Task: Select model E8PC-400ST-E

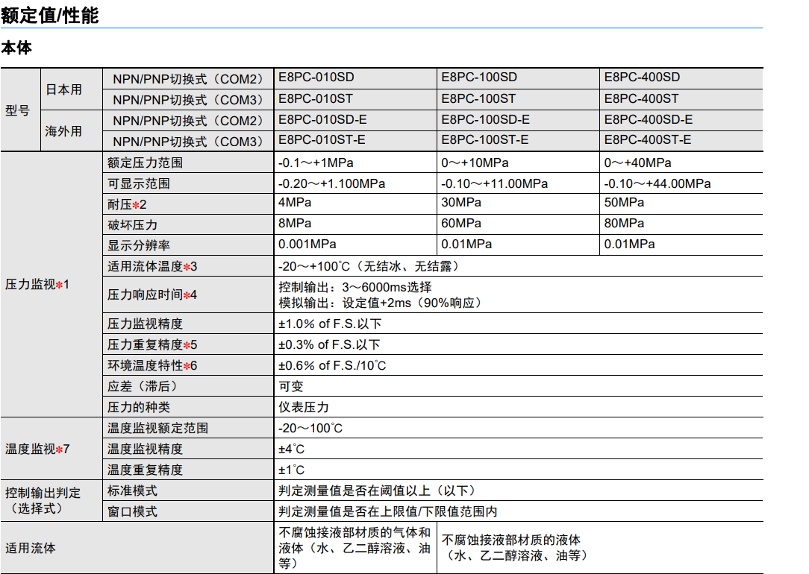Action: (648, 139)
